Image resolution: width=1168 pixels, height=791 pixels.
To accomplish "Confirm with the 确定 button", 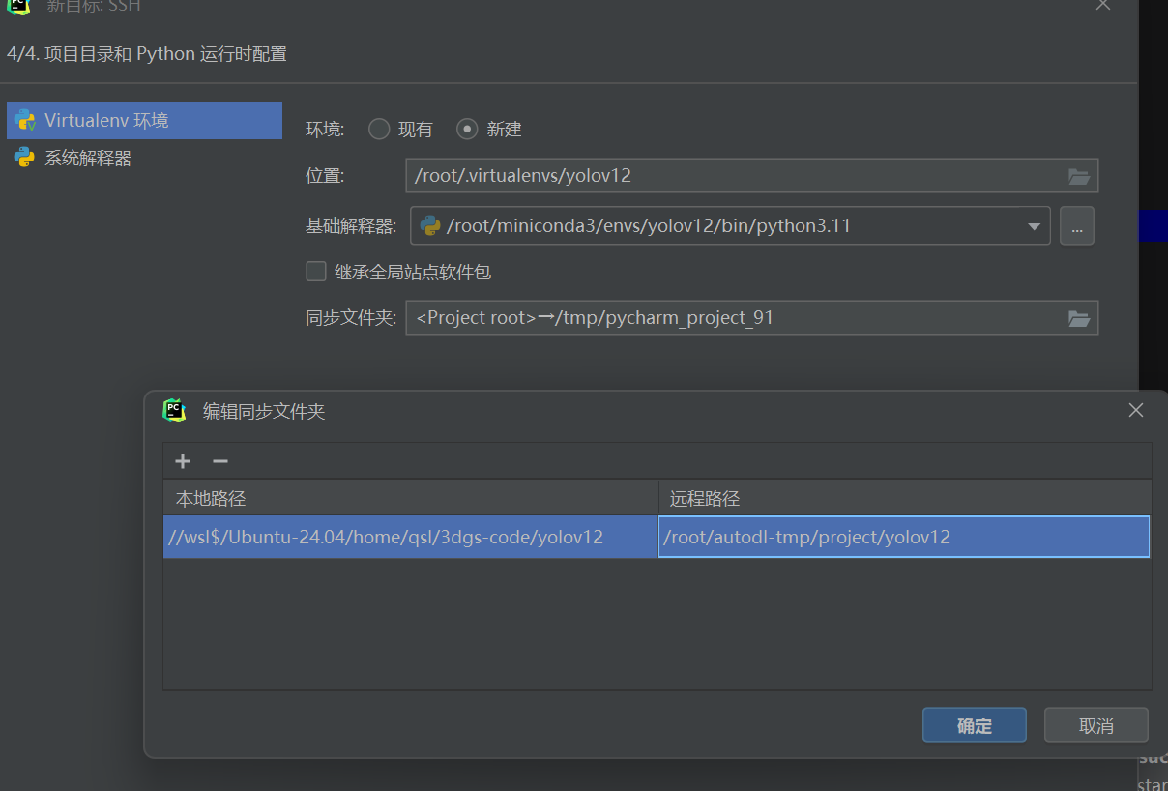I will click(975, 725).
